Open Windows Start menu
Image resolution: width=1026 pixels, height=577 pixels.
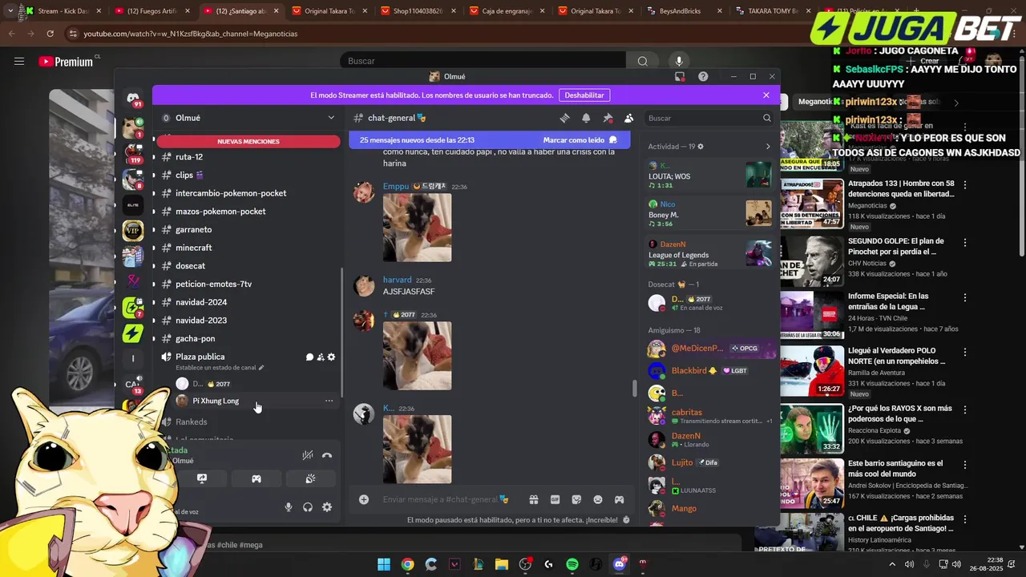pos(384,564)
